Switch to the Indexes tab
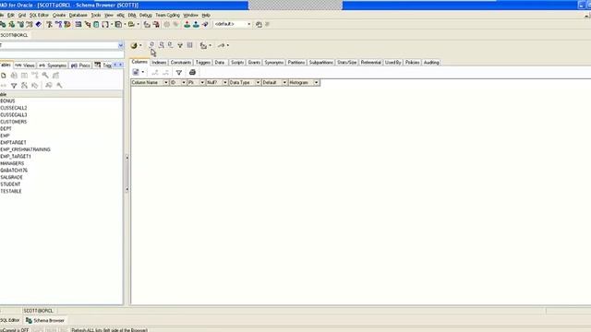This screenshot has height=332, width=591. 159,63
